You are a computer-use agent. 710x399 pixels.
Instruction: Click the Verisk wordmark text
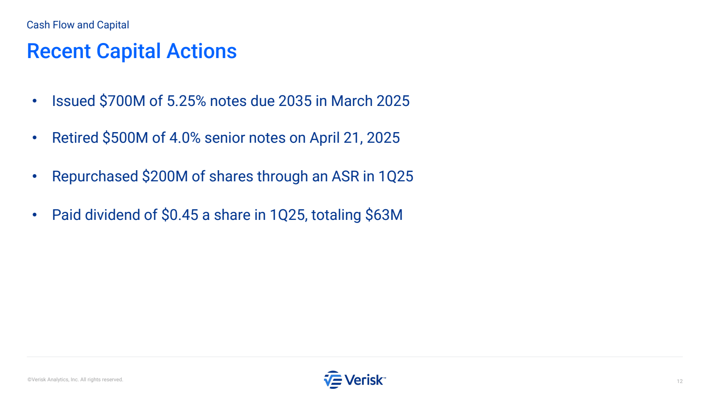coord(364,380)
